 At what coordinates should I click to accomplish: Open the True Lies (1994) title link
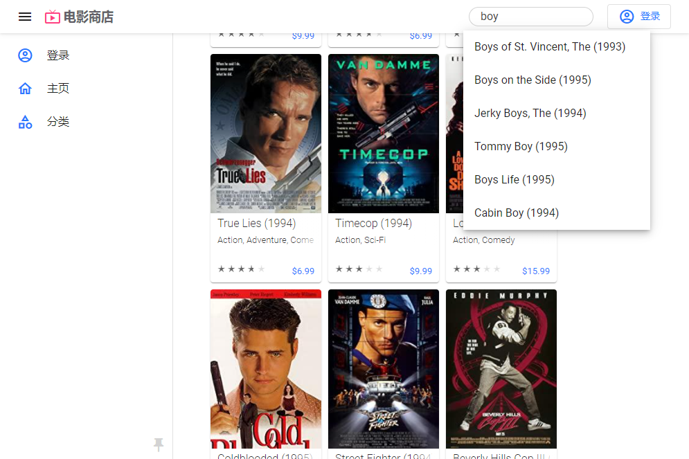point(256,224)
